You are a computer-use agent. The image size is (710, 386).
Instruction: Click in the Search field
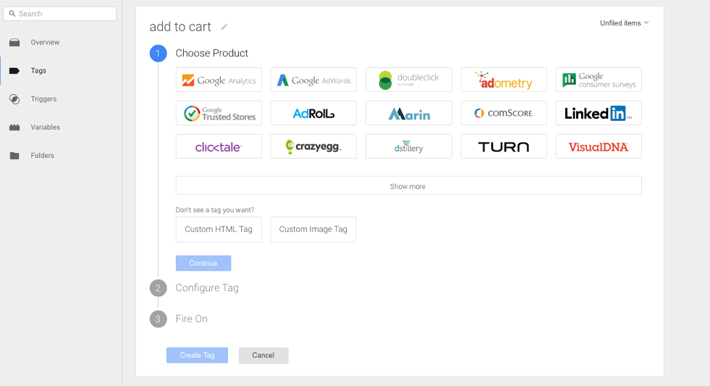(x=60, y=14)
